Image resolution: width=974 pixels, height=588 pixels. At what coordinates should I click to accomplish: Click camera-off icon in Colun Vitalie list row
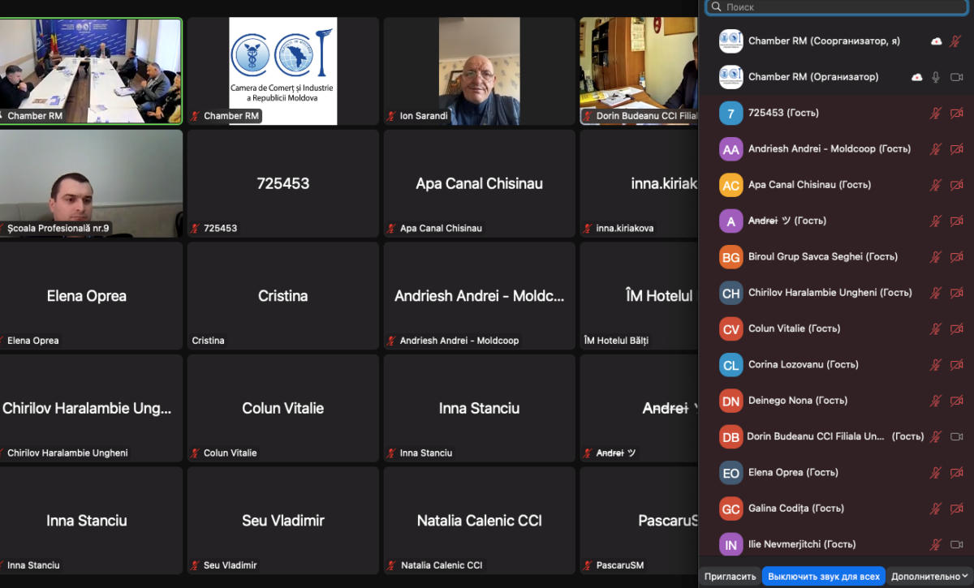(x=957, y=328)
